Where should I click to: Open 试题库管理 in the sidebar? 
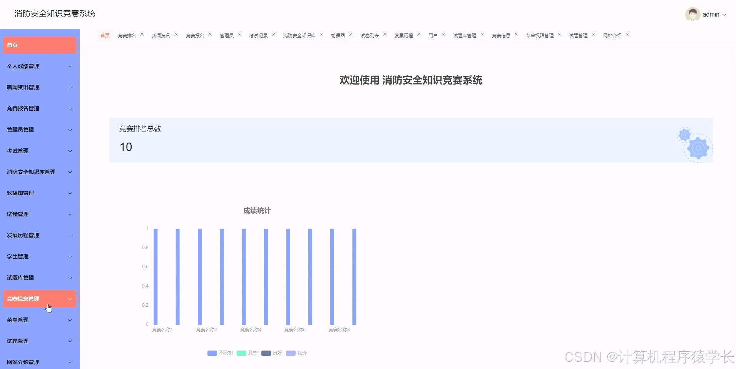(x=40, y=278)
